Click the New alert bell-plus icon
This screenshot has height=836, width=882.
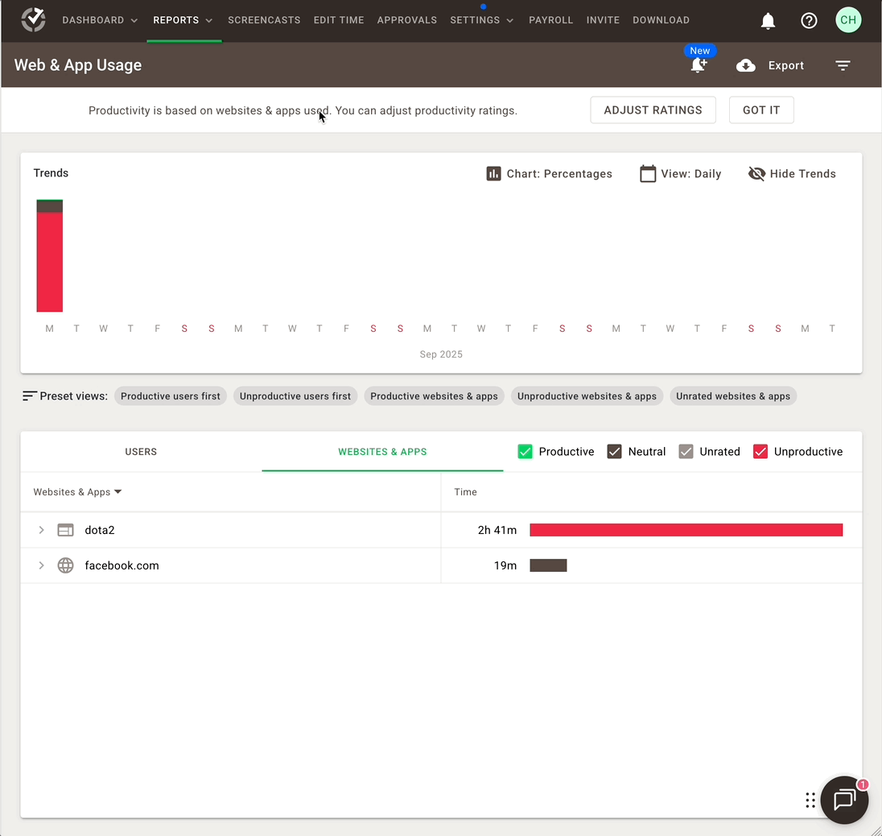[699, 65]
